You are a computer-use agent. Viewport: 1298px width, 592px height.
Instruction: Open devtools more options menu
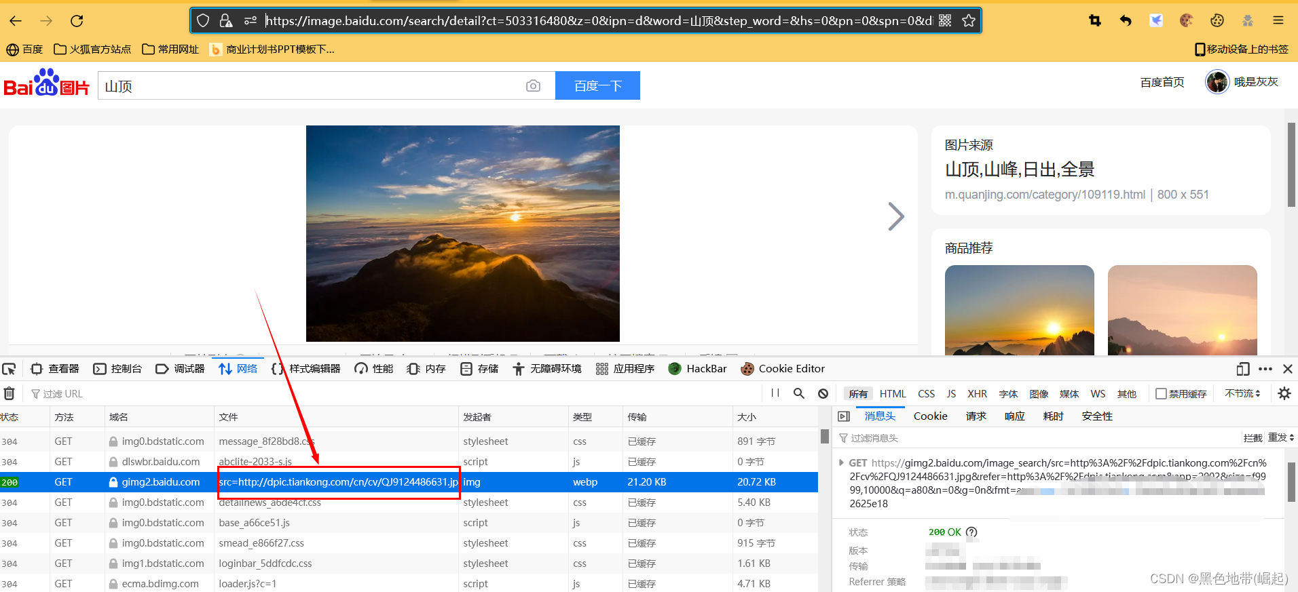click(x=1265, y=369)
